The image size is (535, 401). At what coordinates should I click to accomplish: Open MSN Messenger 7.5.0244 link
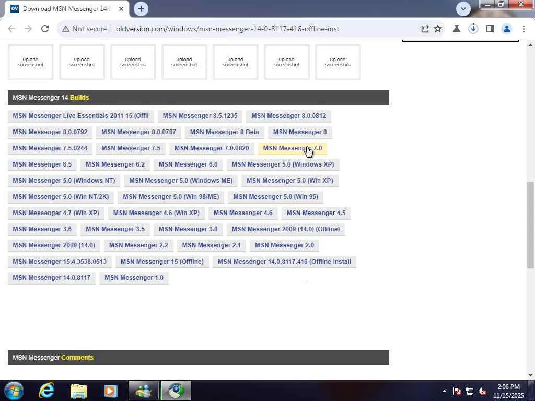50,148
